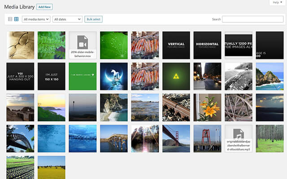Focus the media Search input field
Image resolution: width=287 pixels, height=179 pixels.
click(x=252, y=19)
